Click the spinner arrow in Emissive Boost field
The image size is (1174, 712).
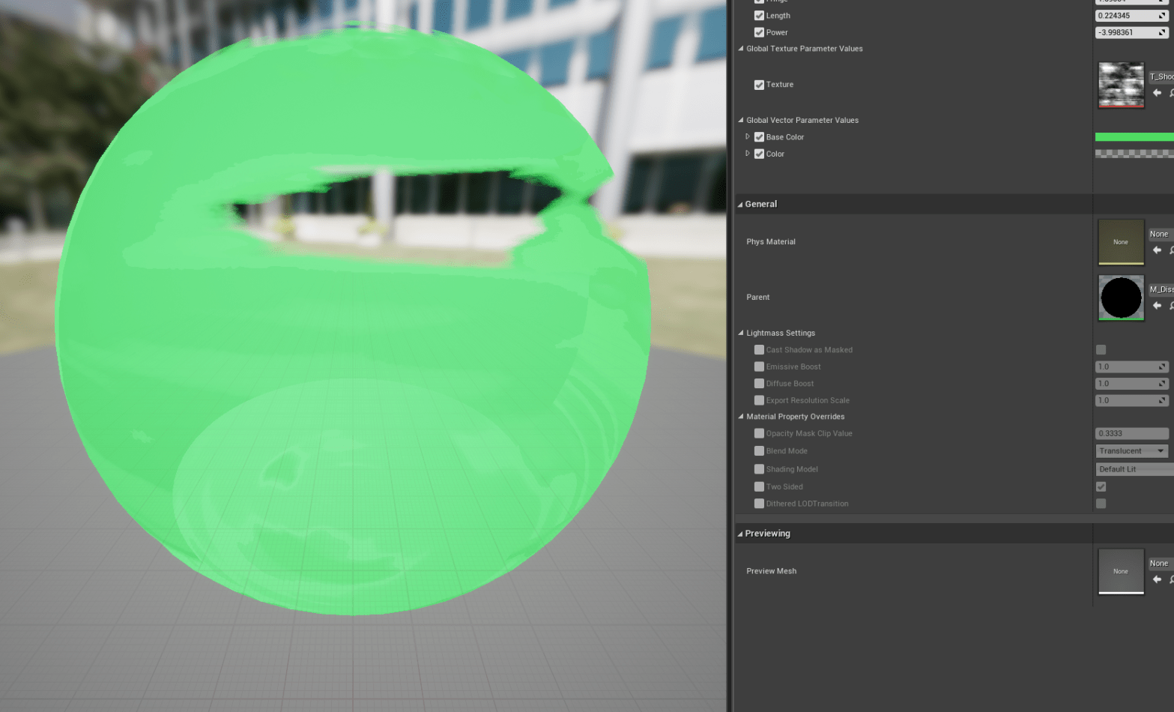1162,367
